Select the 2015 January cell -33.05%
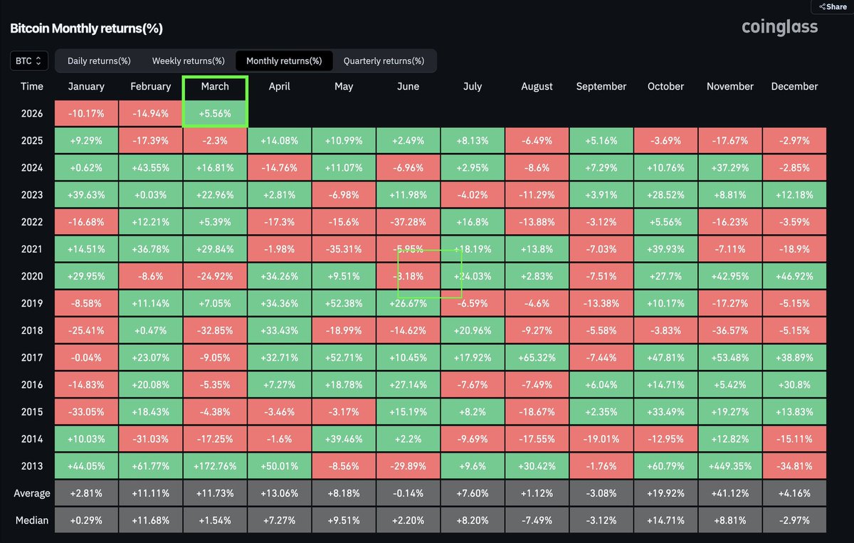854x543 pixels. click(x=86, y=412)
